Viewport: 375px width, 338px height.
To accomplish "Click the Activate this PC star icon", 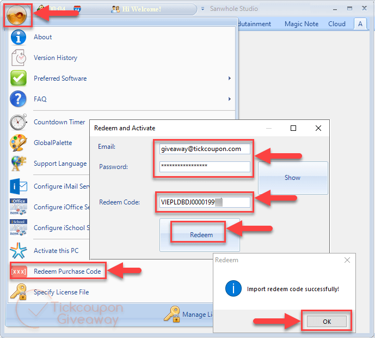I will coord(19,251).
